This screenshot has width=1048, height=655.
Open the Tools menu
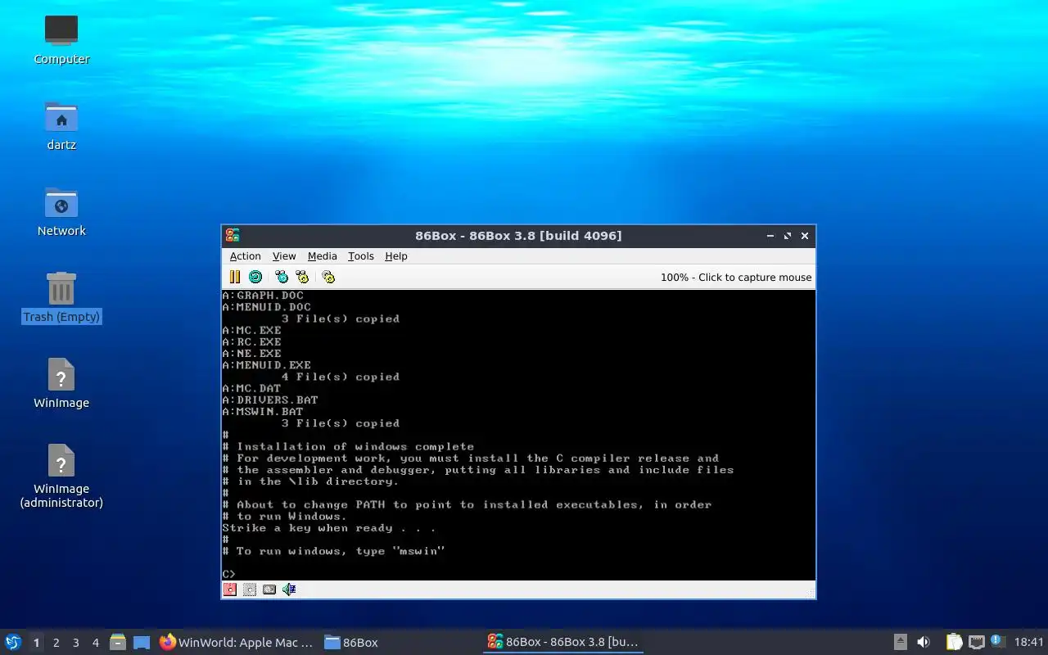click(360, 256)
